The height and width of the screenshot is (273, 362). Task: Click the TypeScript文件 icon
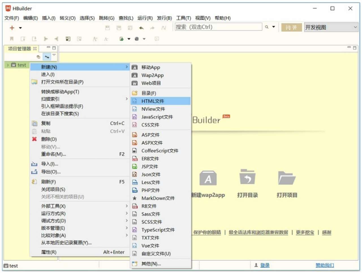[135, 230]
